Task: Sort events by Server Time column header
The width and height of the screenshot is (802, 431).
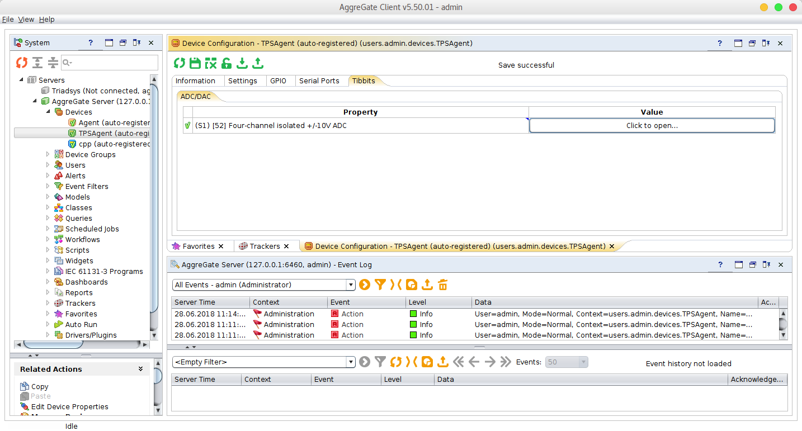Action: [210, 302]
